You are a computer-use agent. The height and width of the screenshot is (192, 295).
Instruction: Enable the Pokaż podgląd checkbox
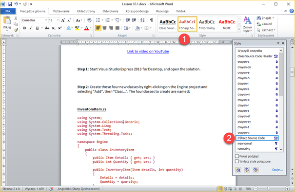(237, 156)
